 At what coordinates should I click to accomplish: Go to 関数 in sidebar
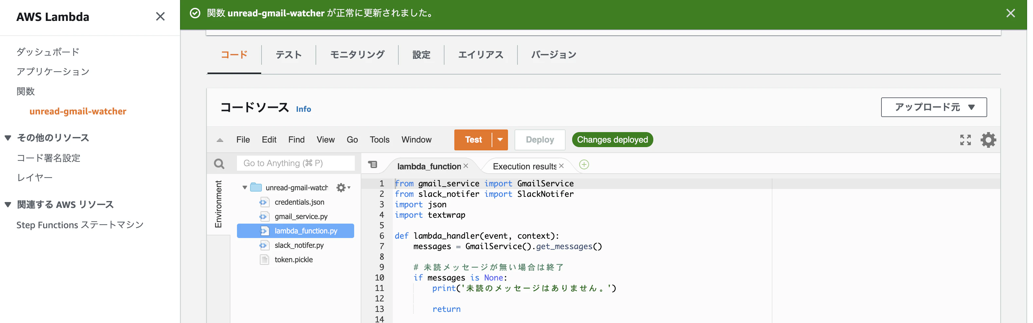(26, 91)
